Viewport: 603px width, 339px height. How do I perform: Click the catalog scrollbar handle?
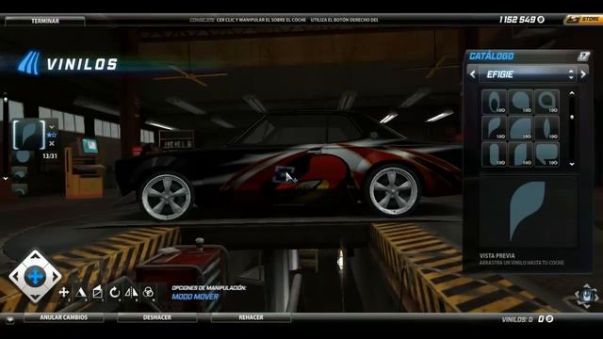point(572,117)
